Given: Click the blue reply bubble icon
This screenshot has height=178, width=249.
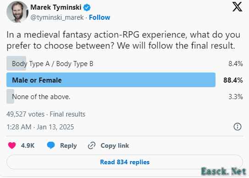Looking at the screenshot, I should pos(51,145).
